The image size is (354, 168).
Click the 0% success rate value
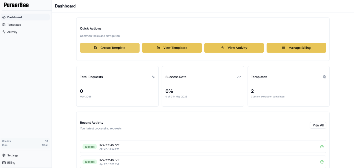tap(169, 91)
